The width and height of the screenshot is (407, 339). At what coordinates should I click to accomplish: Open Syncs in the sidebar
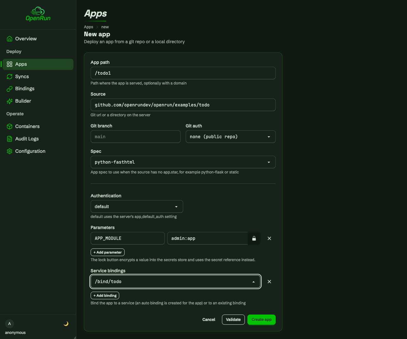pos(38,77)
